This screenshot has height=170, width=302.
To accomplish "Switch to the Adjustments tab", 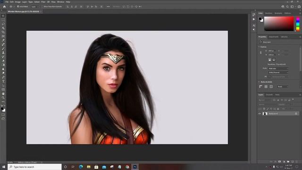I will (x=274, y=37).
